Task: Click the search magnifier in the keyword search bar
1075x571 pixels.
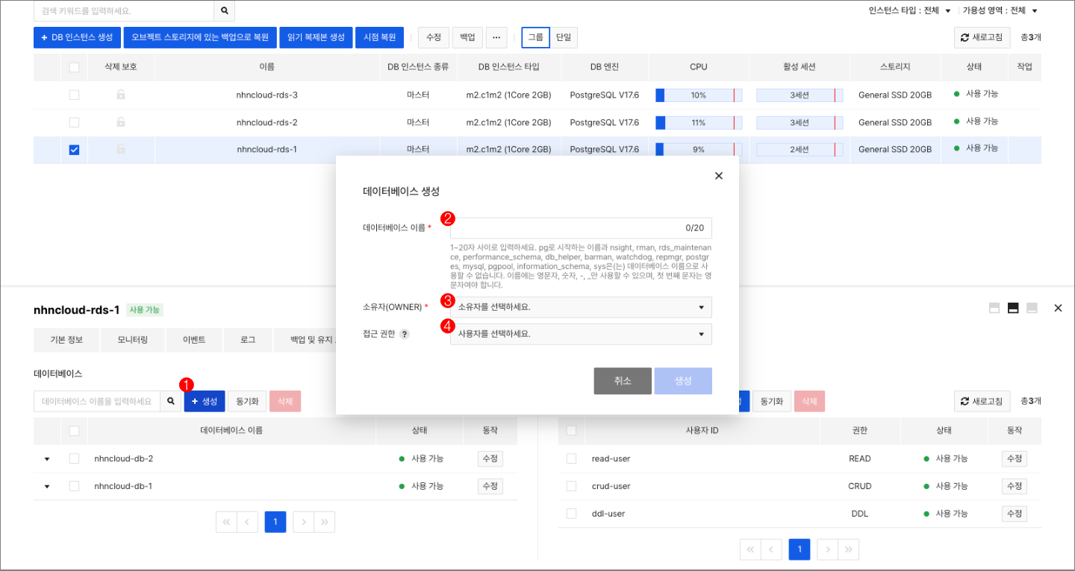Action: pos(223,12)
